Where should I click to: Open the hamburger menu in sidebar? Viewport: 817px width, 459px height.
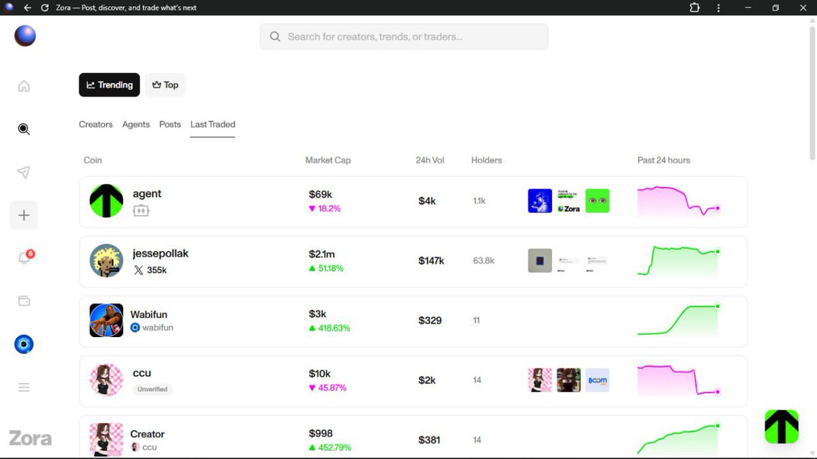(24, 387)
